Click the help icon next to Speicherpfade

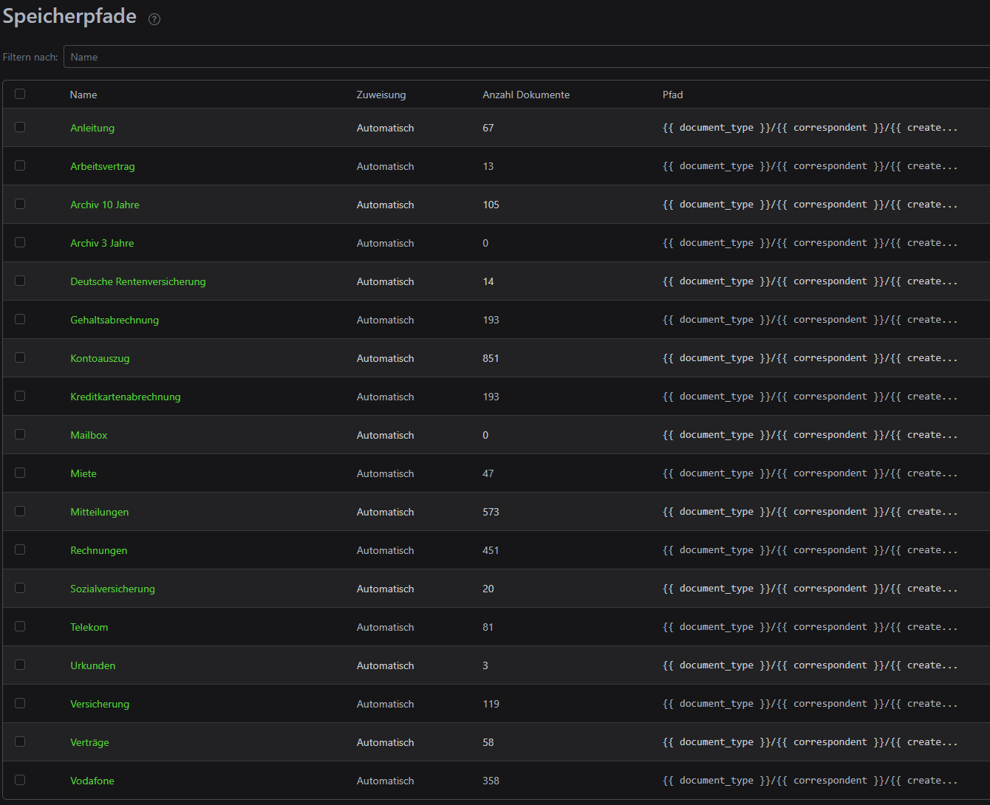pos(154,19)
